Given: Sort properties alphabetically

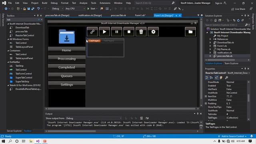Looking at the screenshot, I should (212, 78).
